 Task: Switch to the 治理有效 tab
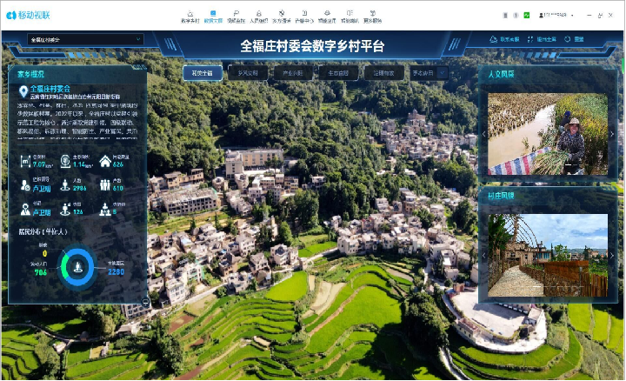click(x=383, y=73)
